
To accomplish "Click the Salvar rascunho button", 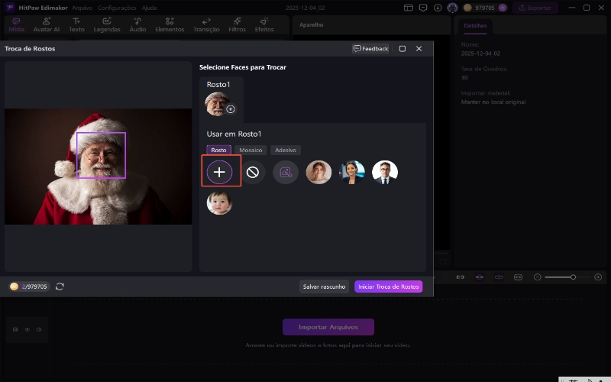I will pyautogui.click(x=325, y=286).
